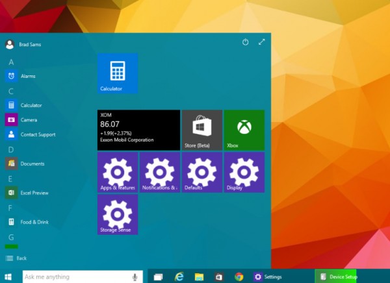Open the XOM Exxon Mobil stock tile
Viewport: 390px width, 283px height.
[x=138, y=130]
